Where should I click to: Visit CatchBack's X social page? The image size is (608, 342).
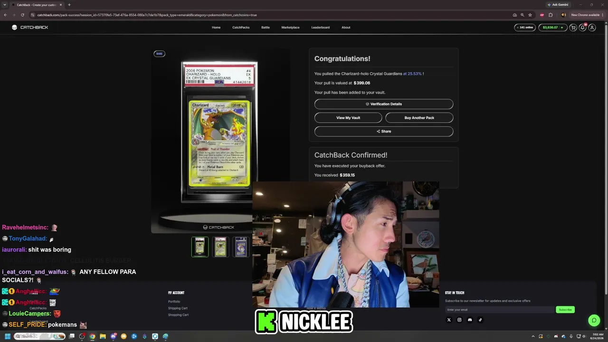(449, 320)
